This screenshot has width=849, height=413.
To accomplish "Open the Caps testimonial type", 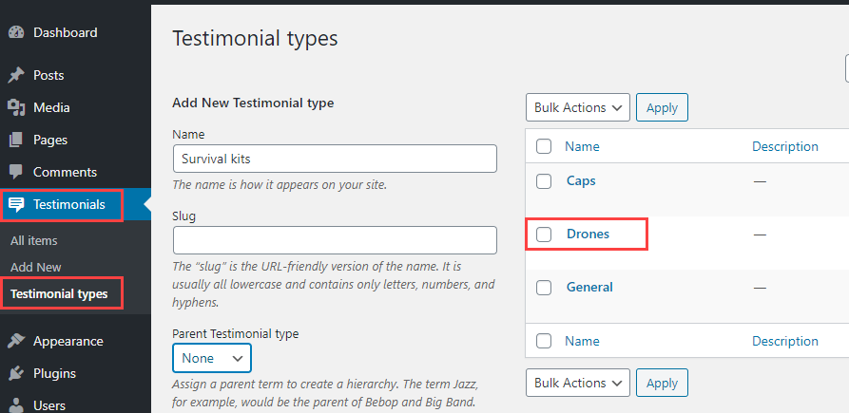I will [x=581, y=180].
